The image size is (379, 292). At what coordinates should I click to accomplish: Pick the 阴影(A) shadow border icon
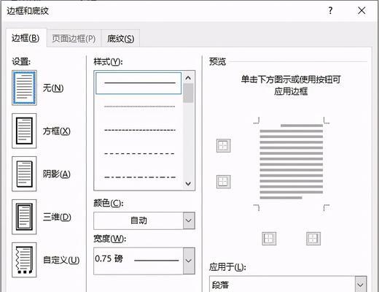tap(24, 174)
